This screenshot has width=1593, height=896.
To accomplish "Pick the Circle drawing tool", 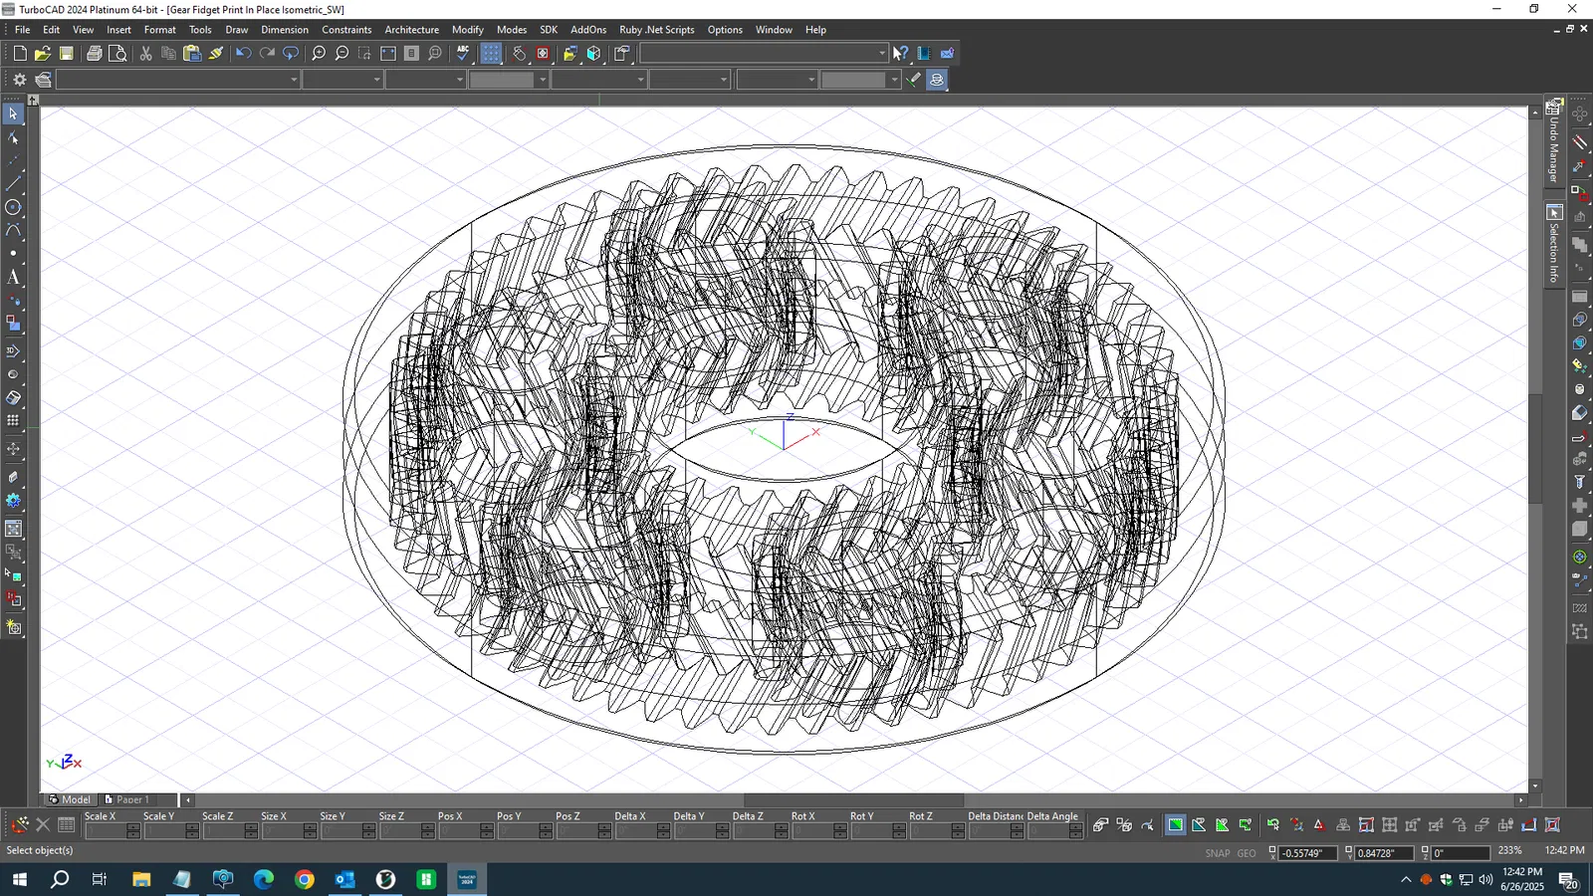I will click(13, 208).
